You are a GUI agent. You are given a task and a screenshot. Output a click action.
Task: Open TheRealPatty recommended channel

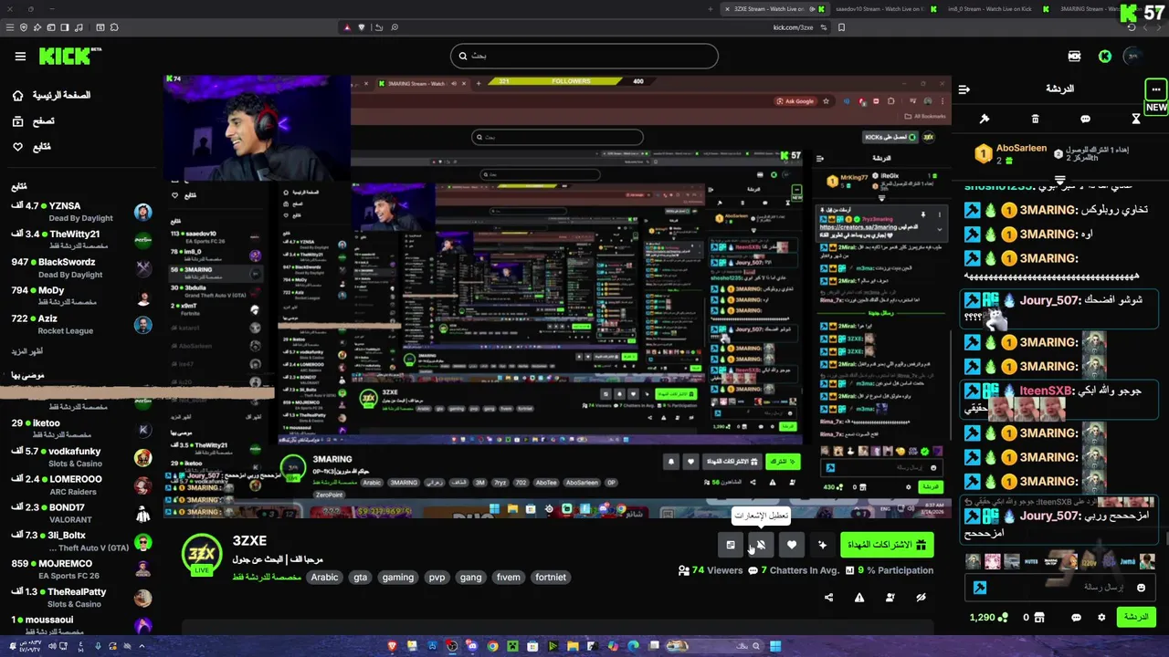click(x=80, y=599)
